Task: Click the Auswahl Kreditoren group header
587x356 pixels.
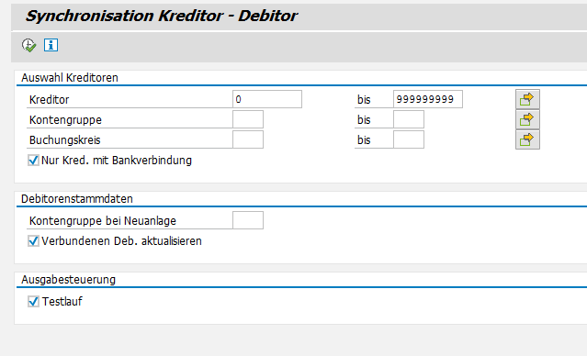Action: click(70, 78)
